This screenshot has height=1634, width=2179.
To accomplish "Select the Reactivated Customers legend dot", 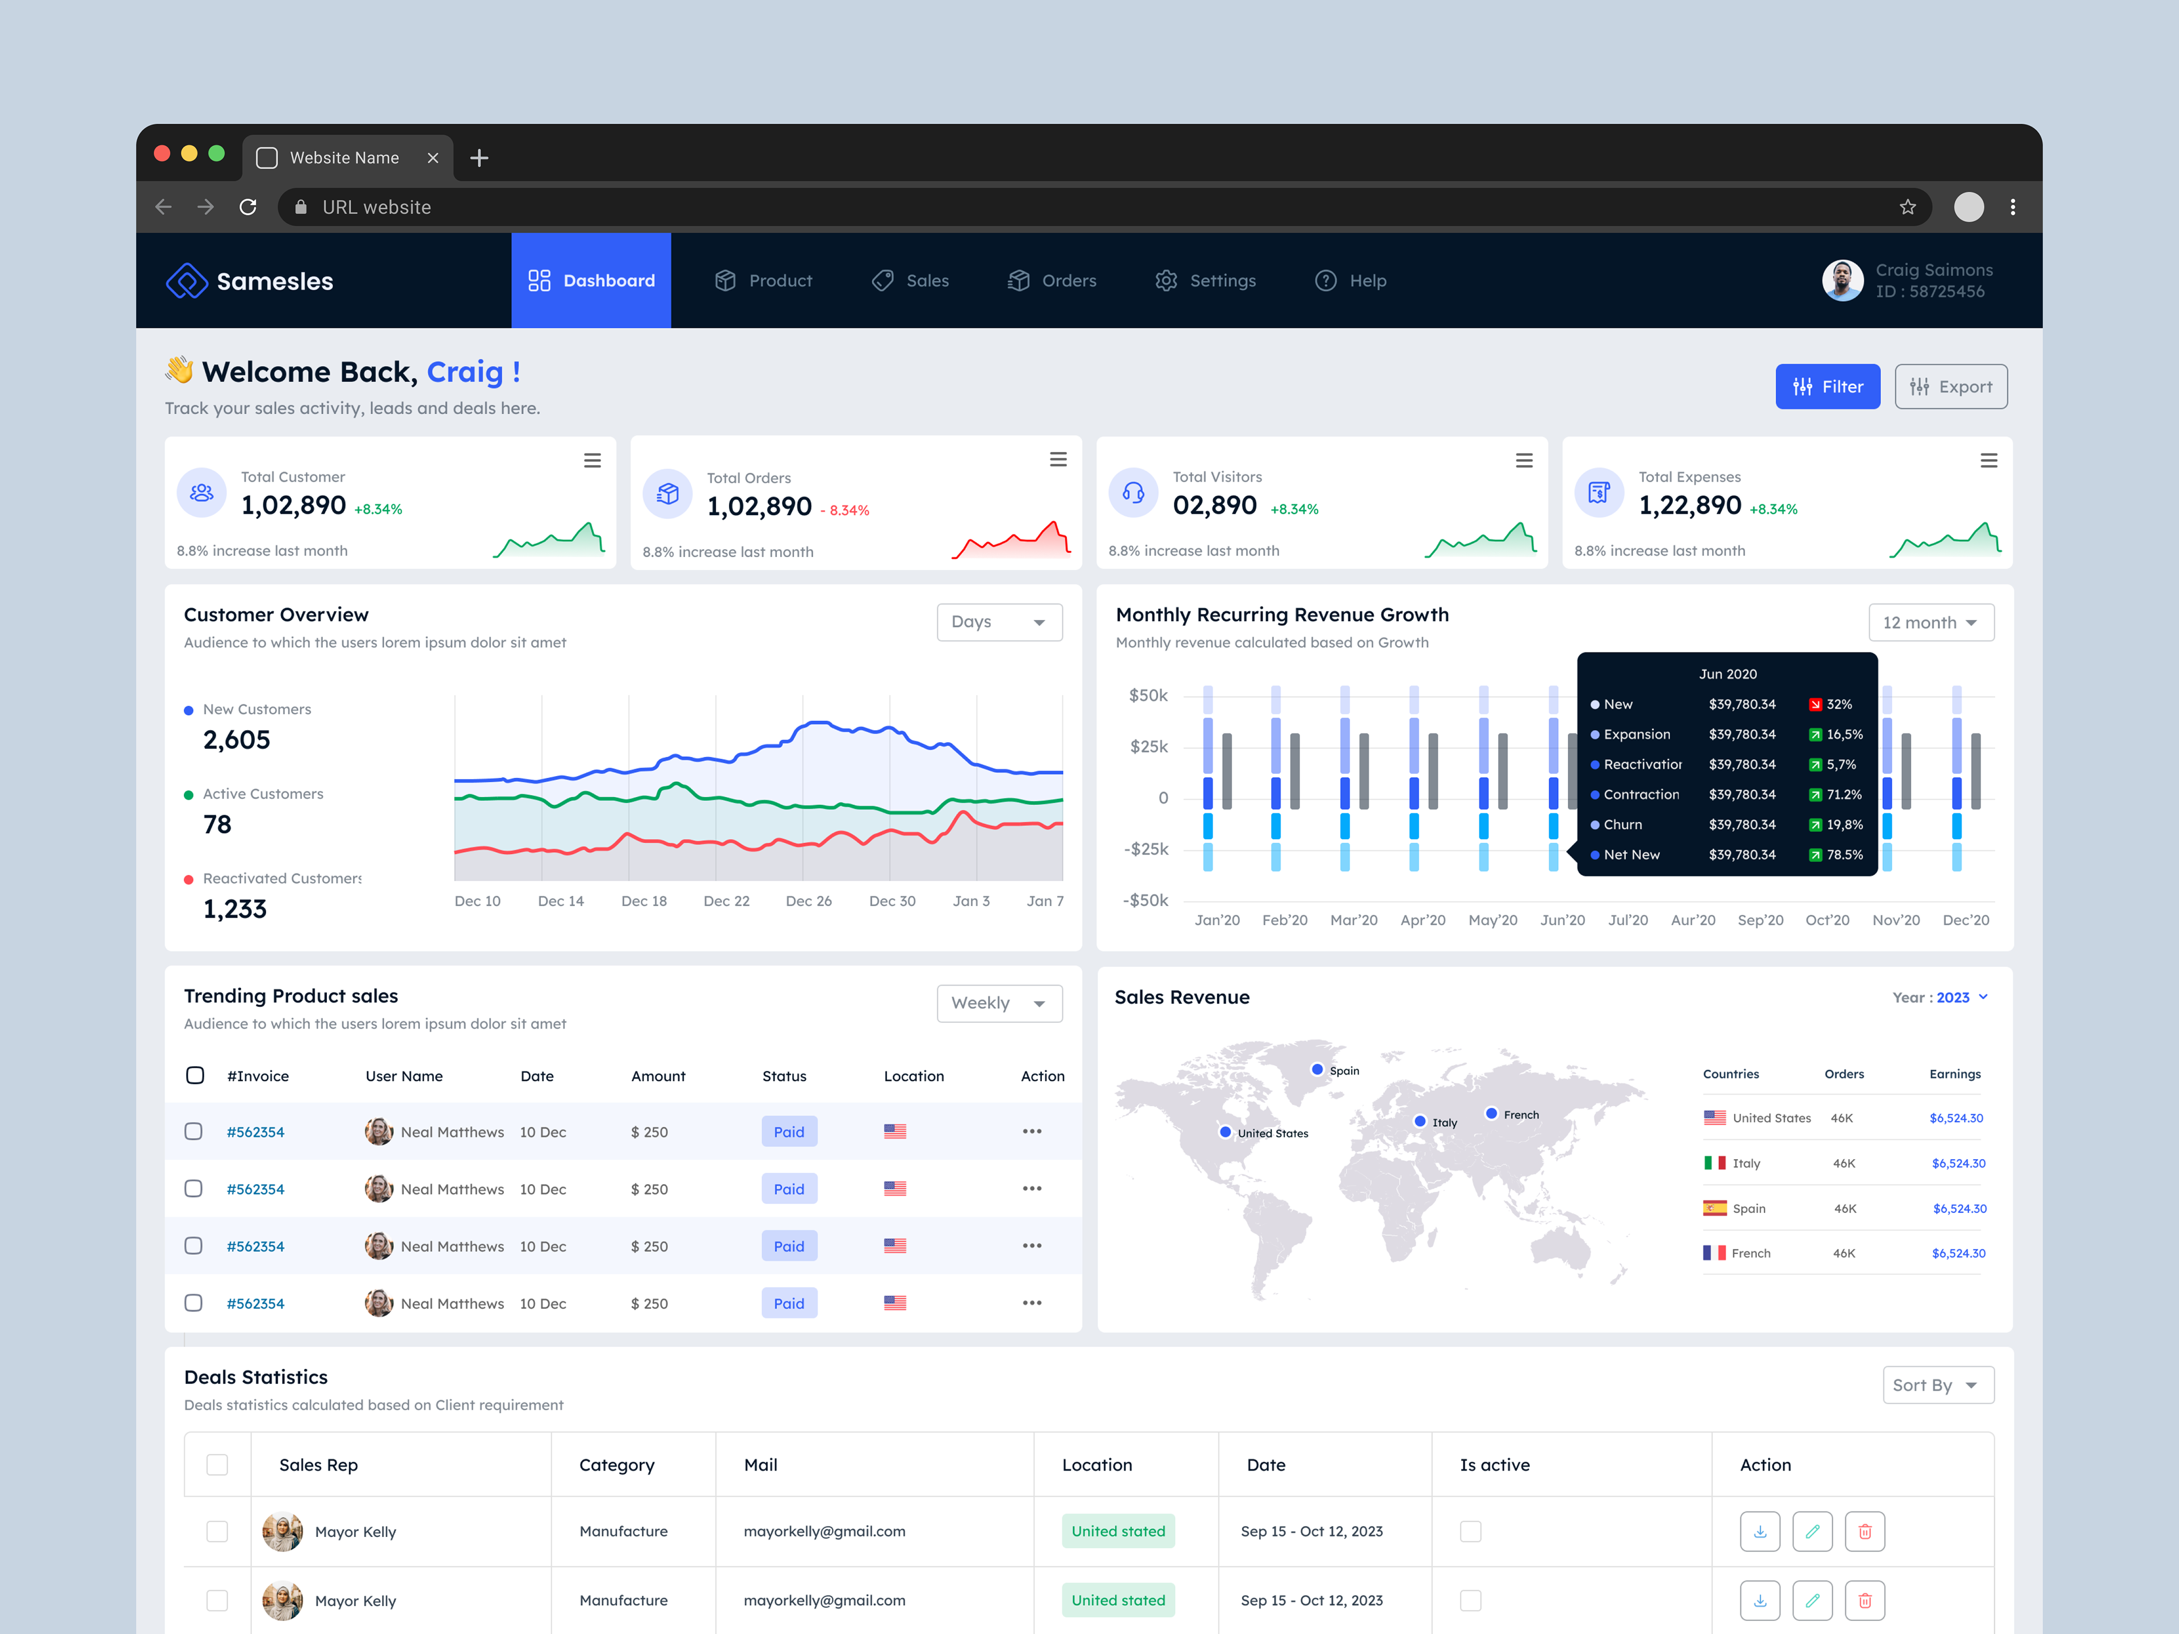I will (188, 879).
